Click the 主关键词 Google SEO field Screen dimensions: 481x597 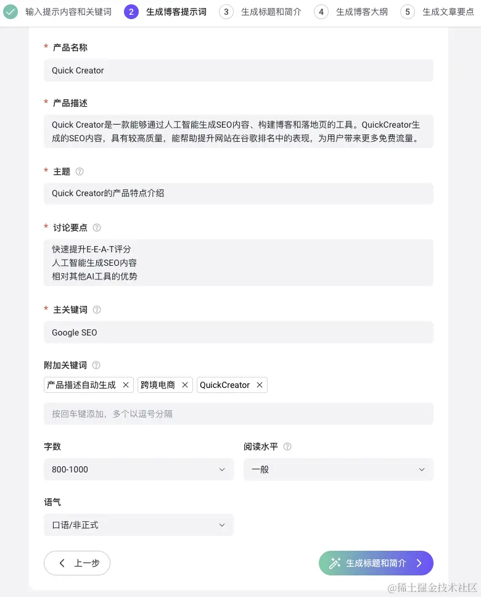[x=239, y=332]
